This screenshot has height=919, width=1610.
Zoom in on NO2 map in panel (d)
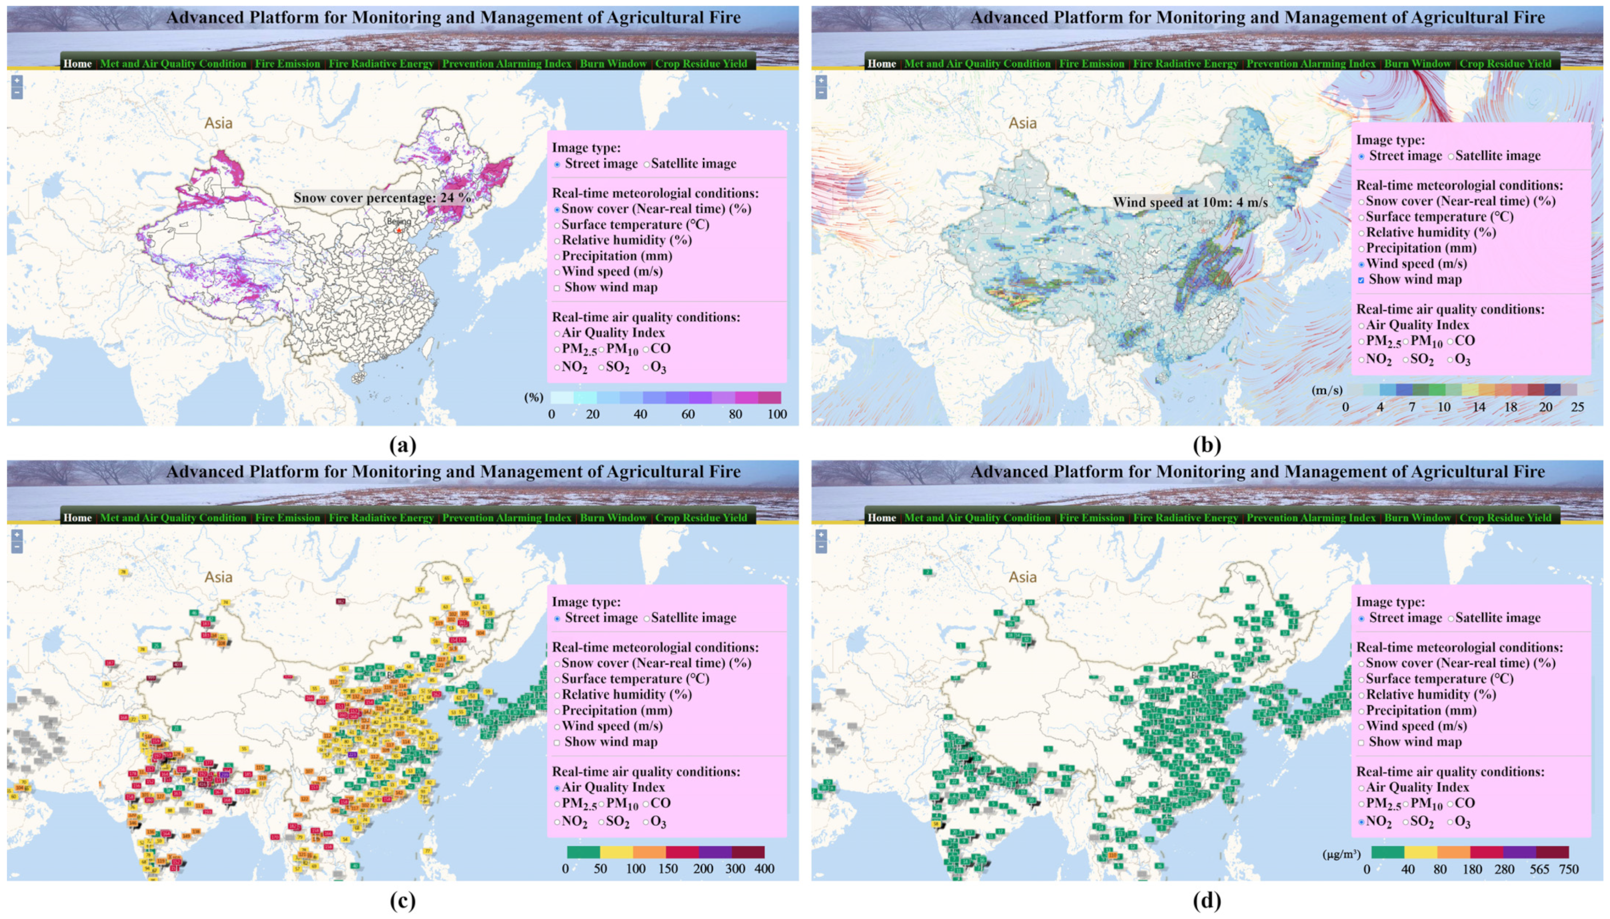click(x=821, y=534)
